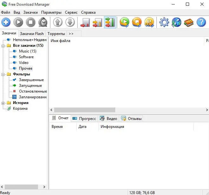Image resolution: width=209 pixels, height=195 pixels.
Task: Click the tree panel scrollbar right arrow
Action: click(x=44, y=187)
